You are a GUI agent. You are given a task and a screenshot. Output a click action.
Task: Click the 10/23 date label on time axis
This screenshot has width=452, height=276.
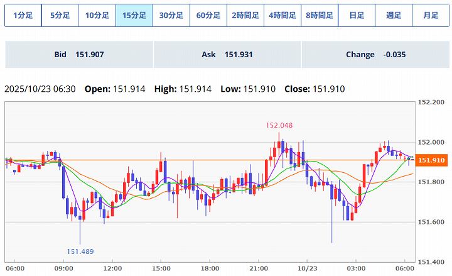(x=307, y=268)
